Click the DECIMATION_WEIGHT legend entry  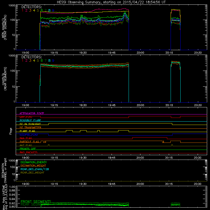pos(33,166)
